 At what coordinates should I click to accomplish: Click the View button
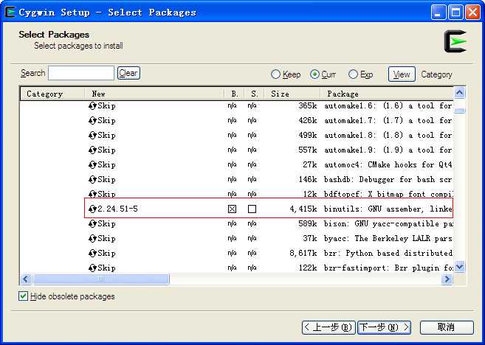(402, 74)
